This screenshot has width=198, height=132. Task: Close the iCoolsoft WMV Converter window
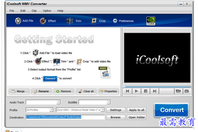click(x=187, y=4)
